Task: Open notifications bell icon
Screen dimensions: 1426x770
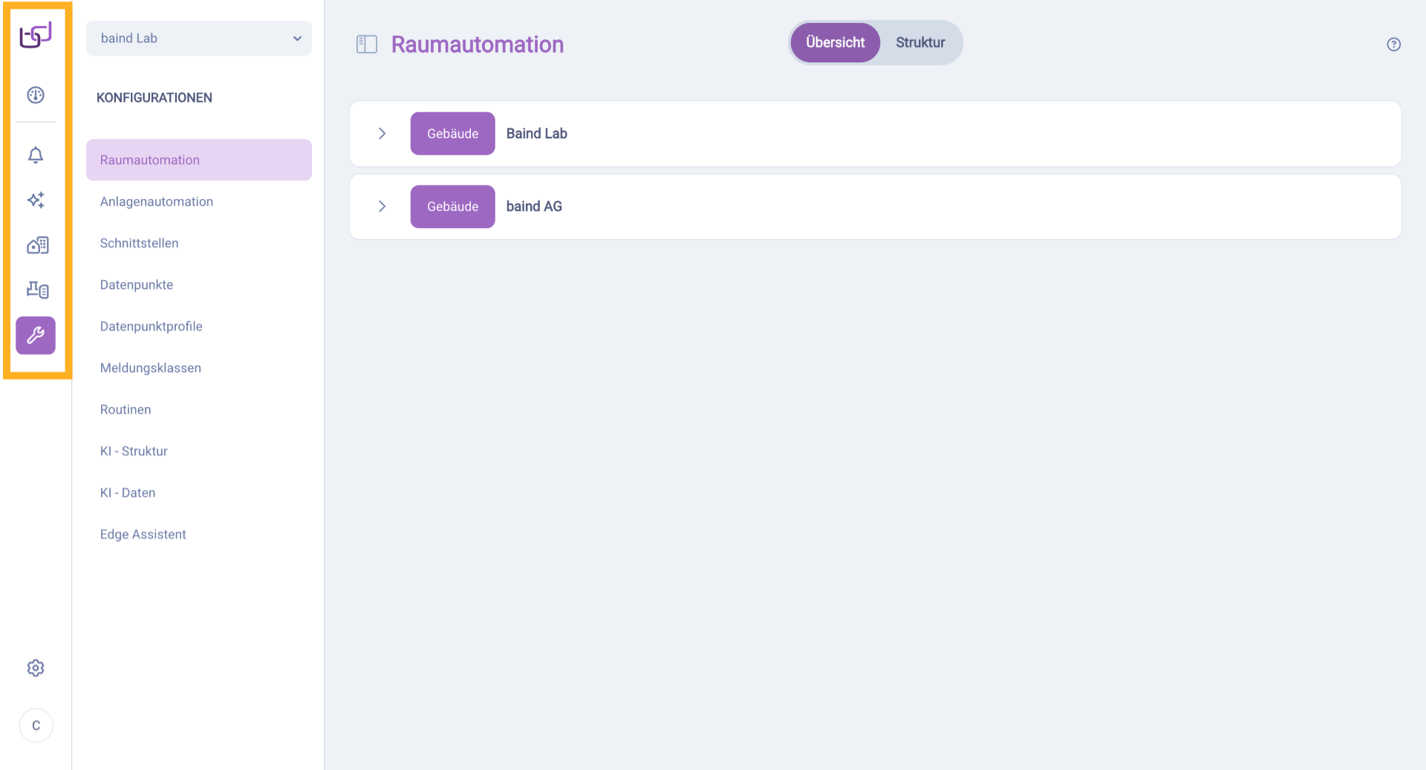Action: pyautogui.click(x=36, y=154)
